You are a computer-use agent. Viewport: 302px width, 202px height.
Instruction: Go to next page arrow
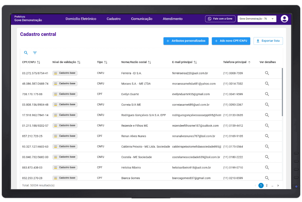tap(278, 186)
